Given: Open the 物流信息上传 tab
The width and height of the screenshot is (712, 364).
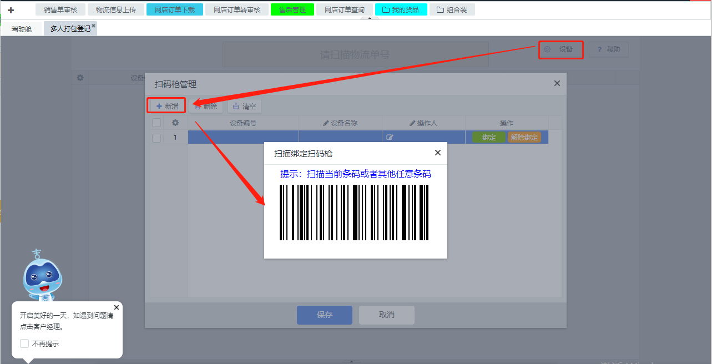Looking at the screenshot, I should click(x=116, y=9).
